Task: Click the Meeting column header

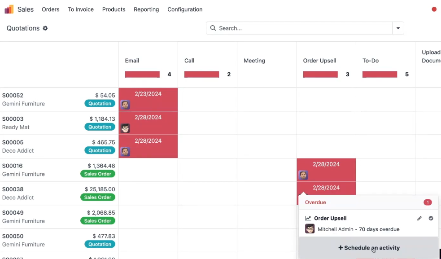Action: coord(254,61)
